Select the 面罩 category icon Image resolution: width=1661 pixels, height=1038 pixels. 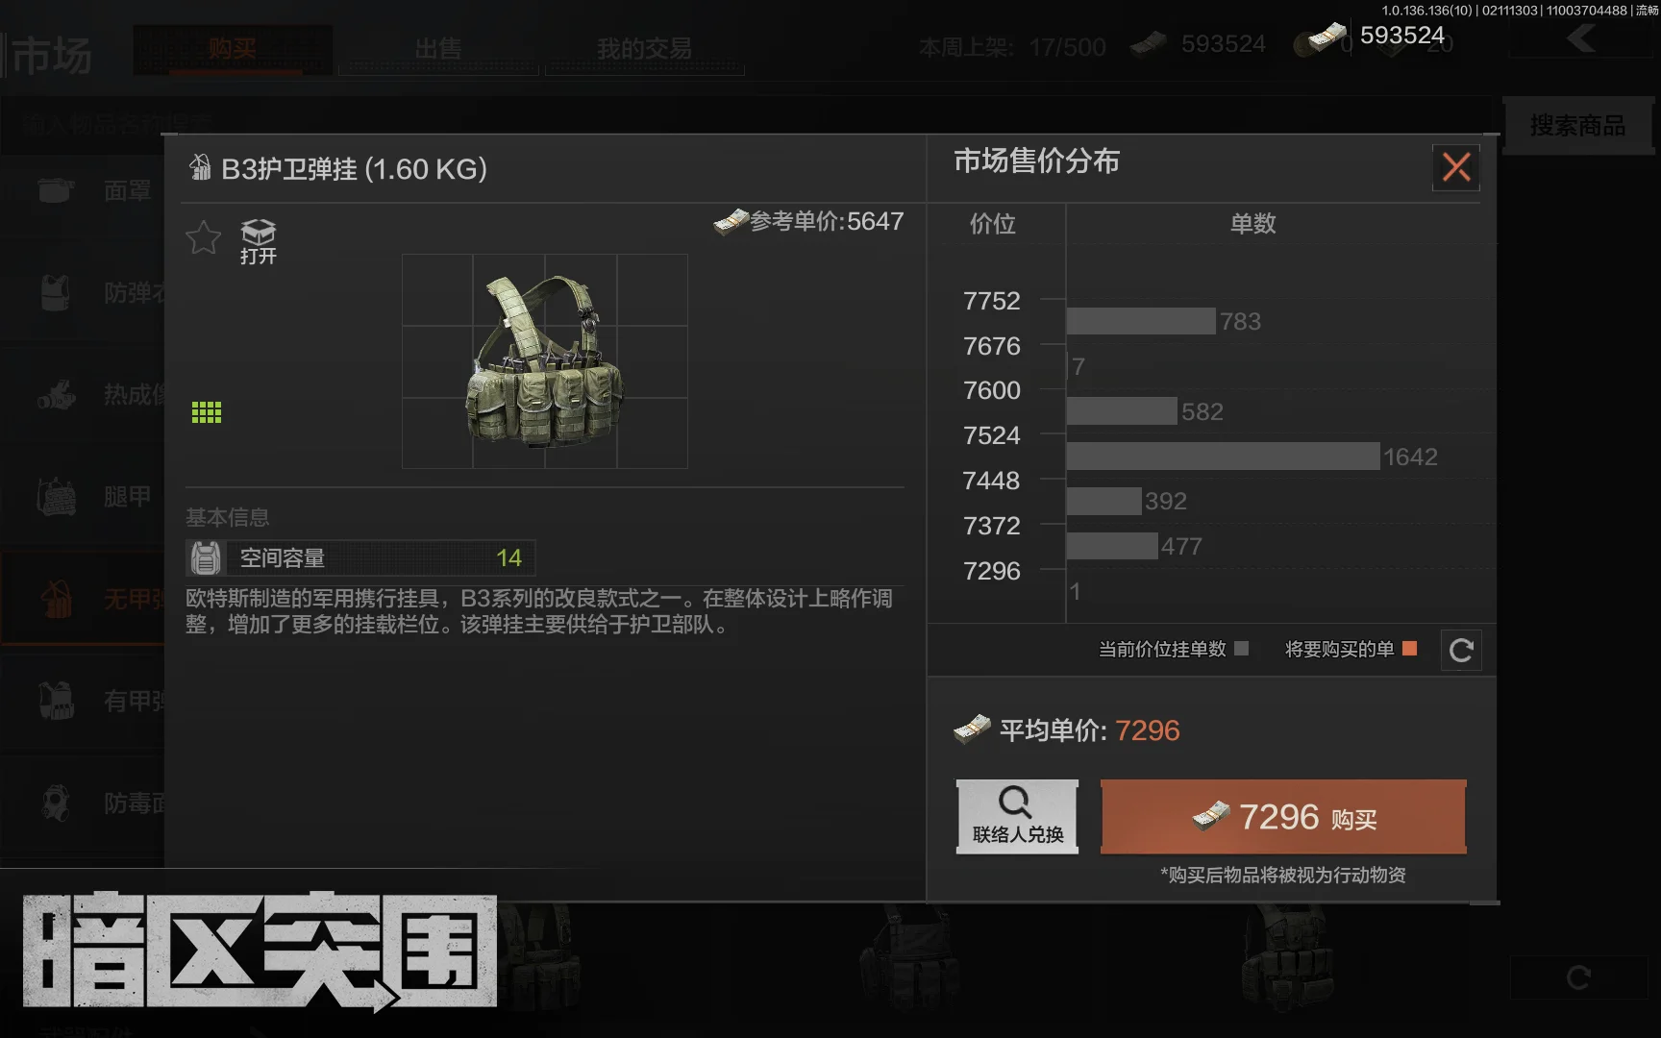point(57,190)
